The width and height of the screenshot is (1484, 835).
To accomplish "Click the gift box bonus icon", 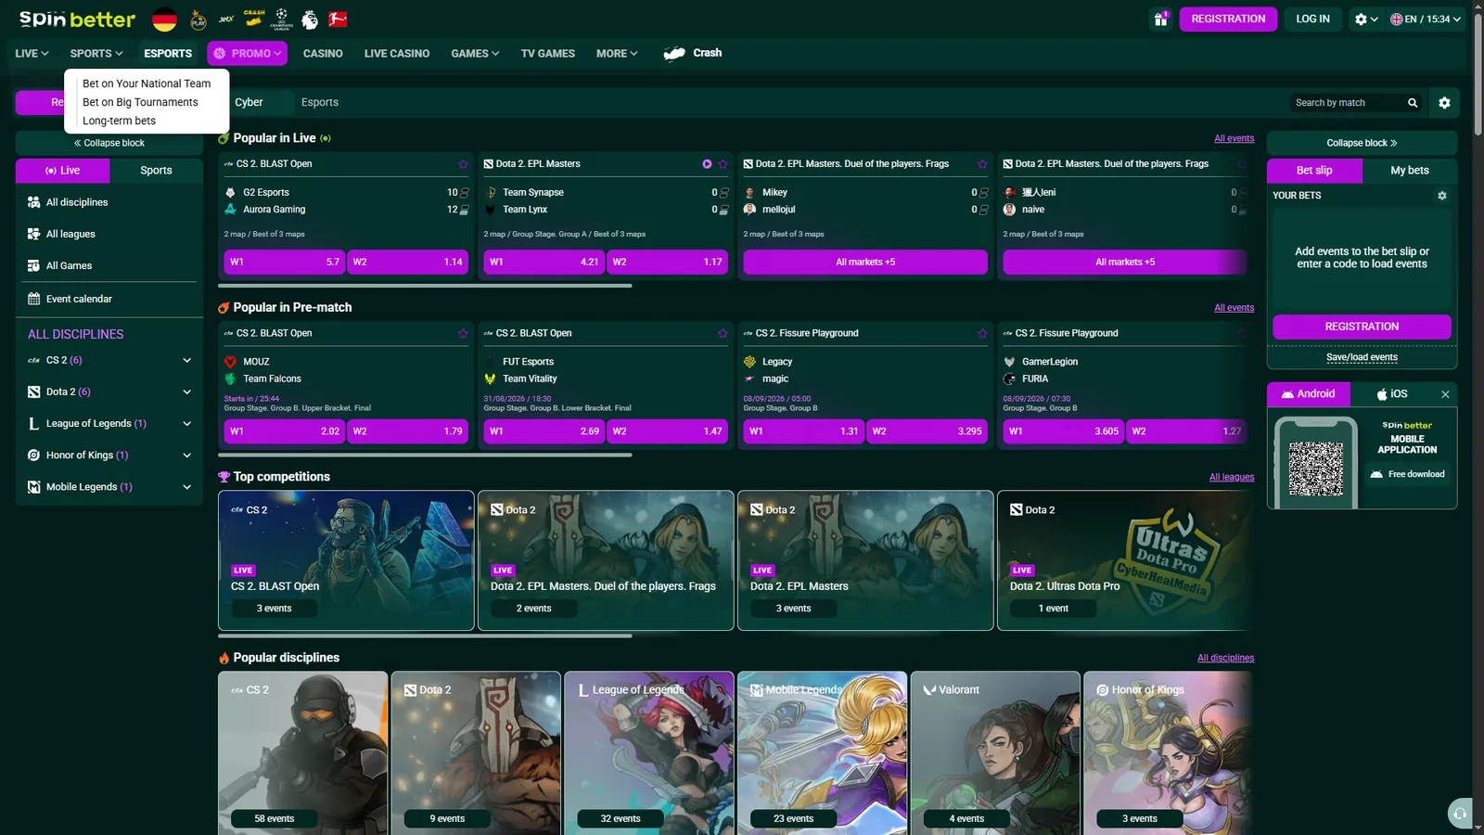I will pos(1160,19).
